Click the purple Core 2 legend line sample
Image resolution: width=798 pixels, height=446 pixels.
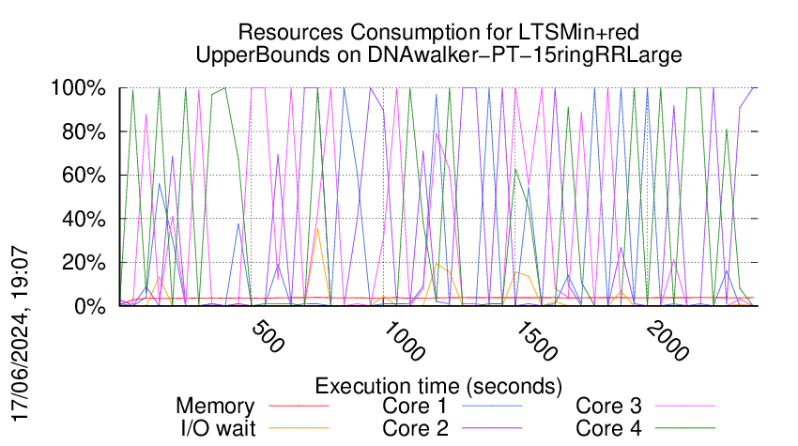(x=492, y=429)
